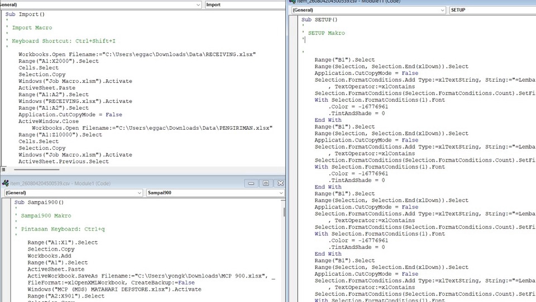
Task: Click the comment 'Import Macro'
Action: pos(32,28)
